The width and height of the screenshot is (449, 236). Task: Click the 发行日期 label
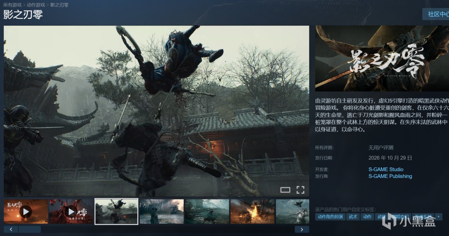pyautogui.click(x=324, y=158)
